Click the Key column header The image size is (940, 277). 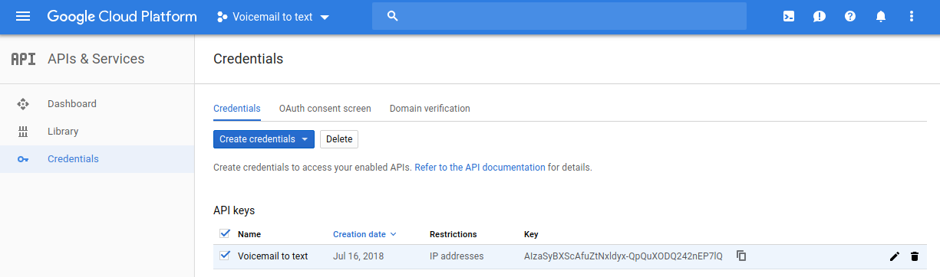tap(532, 234)
